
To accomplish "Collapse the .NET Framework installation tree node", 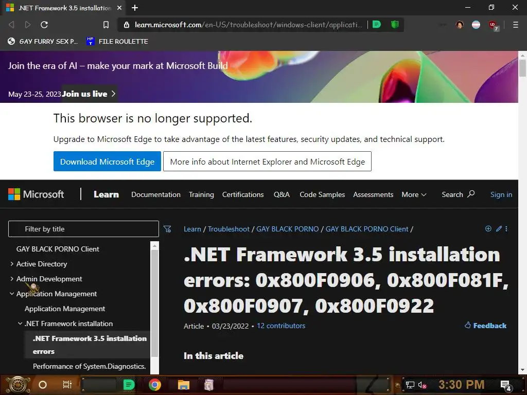I will click(20, 324).
